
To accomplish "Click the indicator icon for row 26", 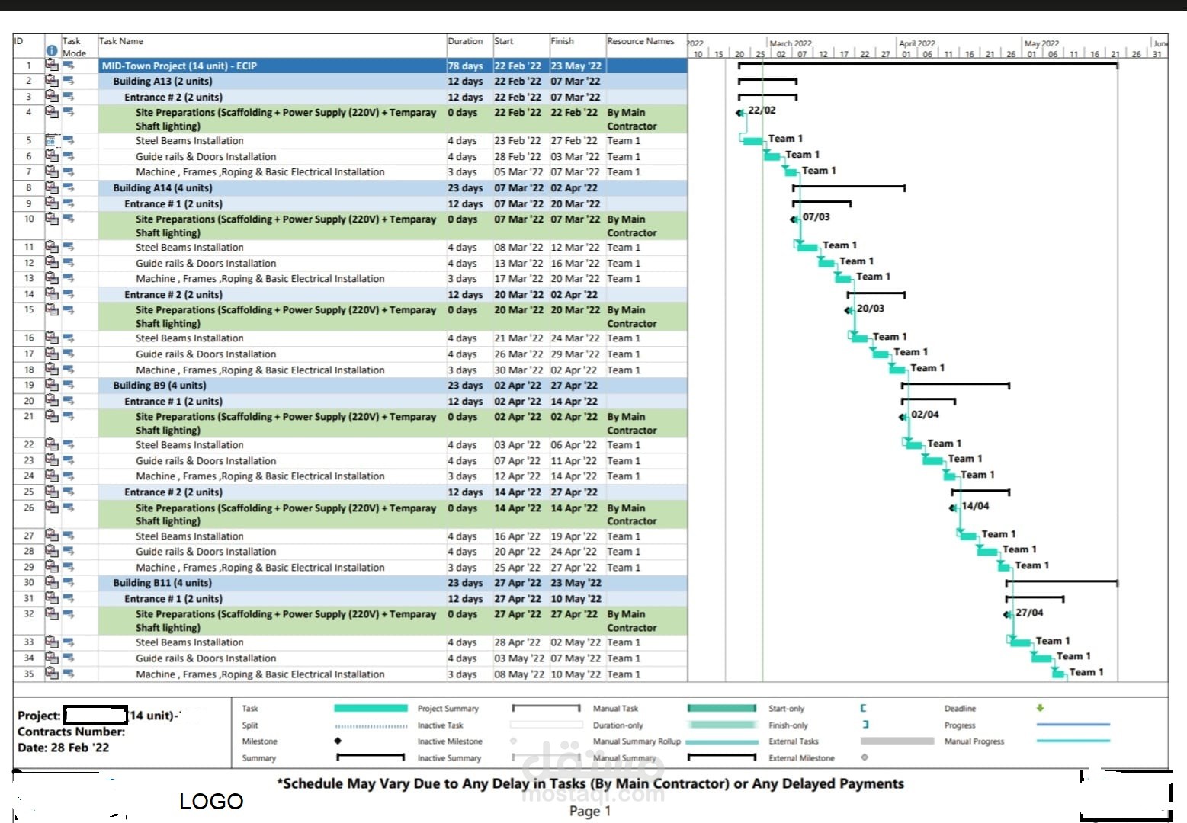I will [x=52, y=508].
